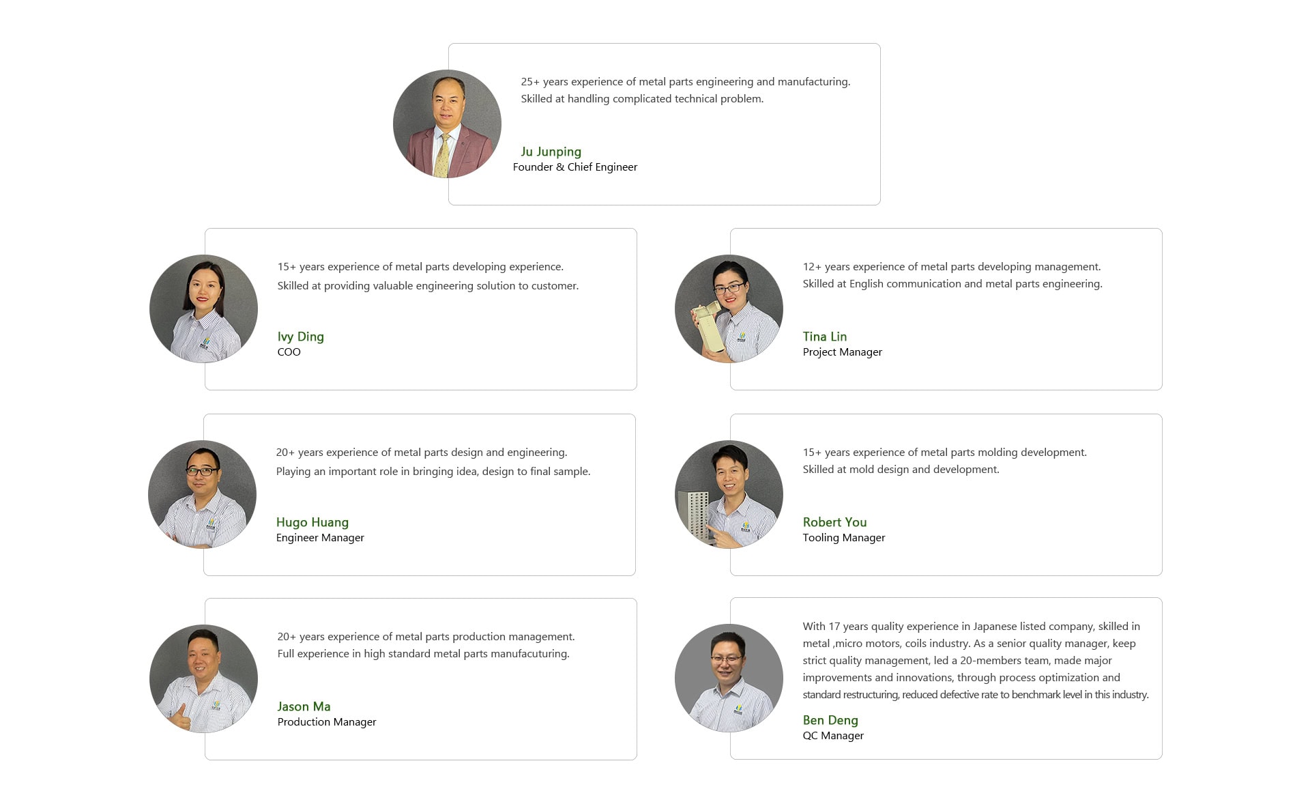The height and width of the screenshot is (802, 1310).
Task: Select the portrait beside Ben Deng's card
Action: pyautogui.click(x=729, y=678)
